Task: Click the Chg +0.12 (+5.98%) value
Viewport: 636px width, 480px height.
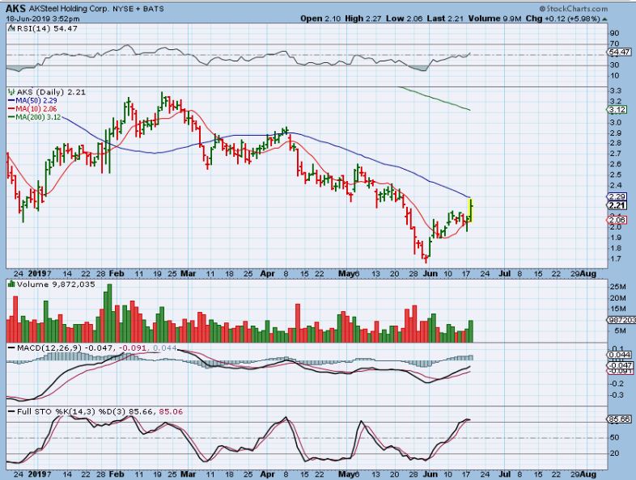Action: point(563,19)
